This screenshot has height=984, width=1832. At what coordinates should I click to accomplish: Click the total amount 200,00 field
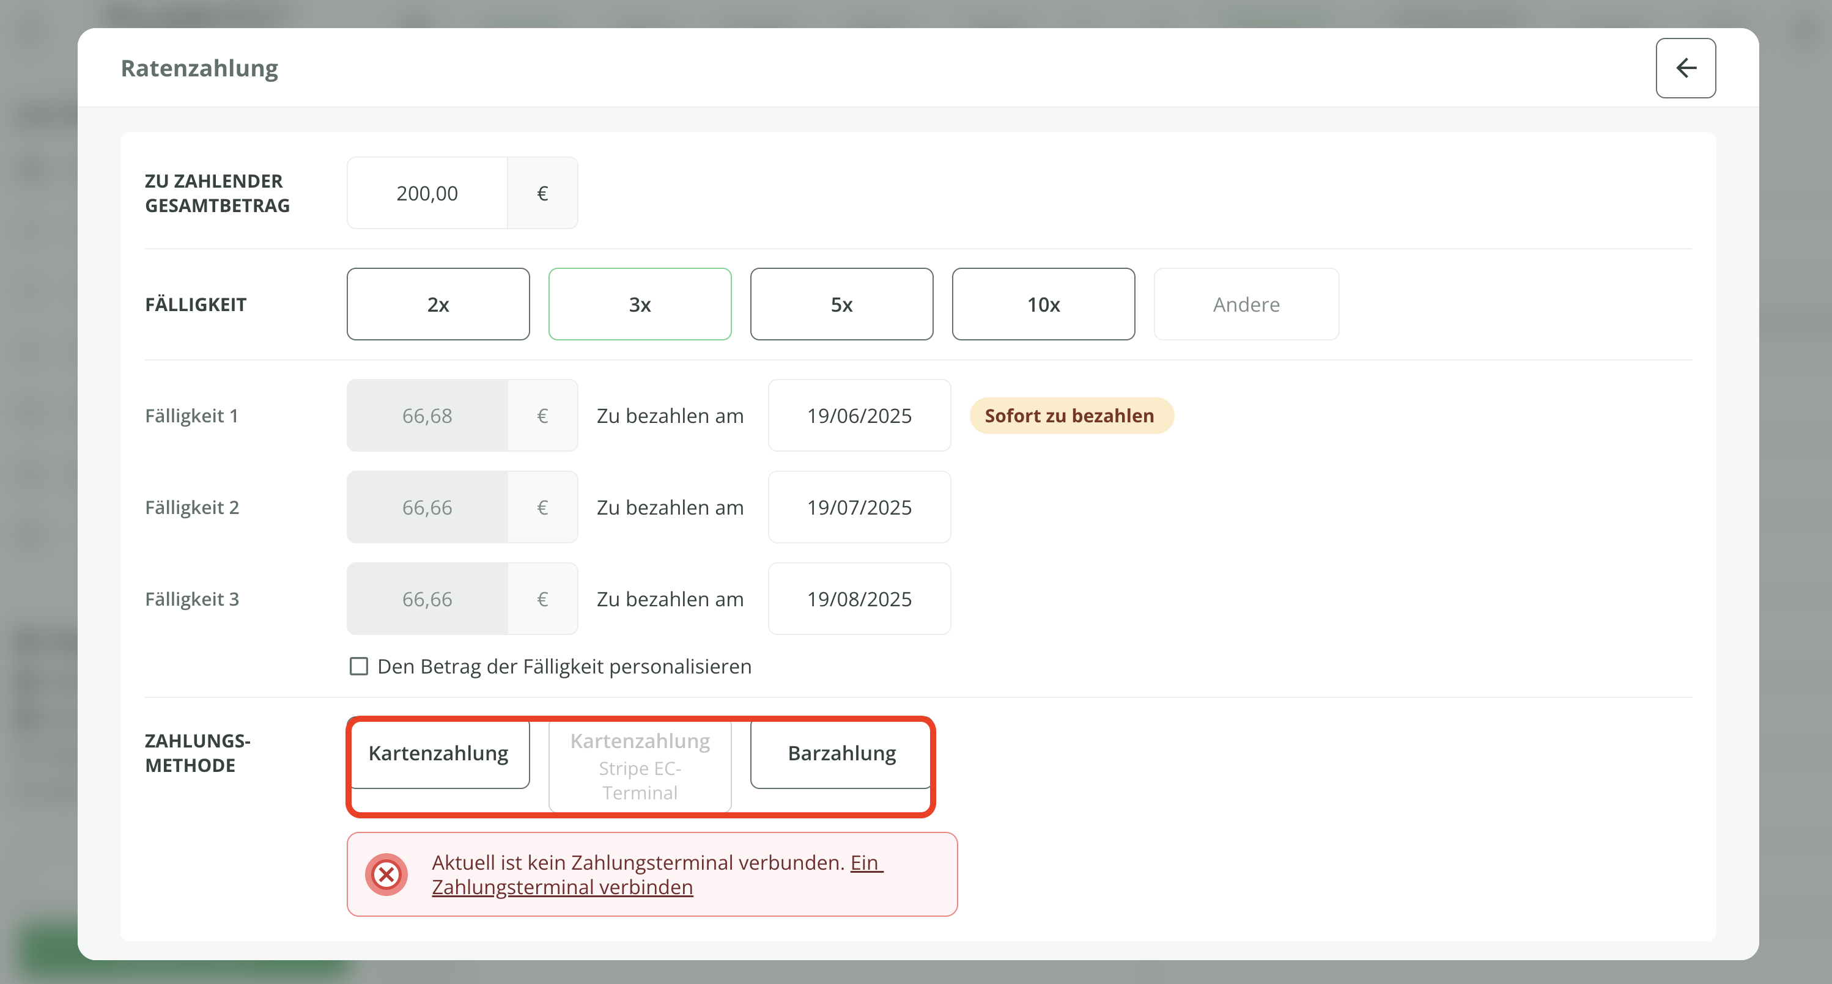coord(427,193)
